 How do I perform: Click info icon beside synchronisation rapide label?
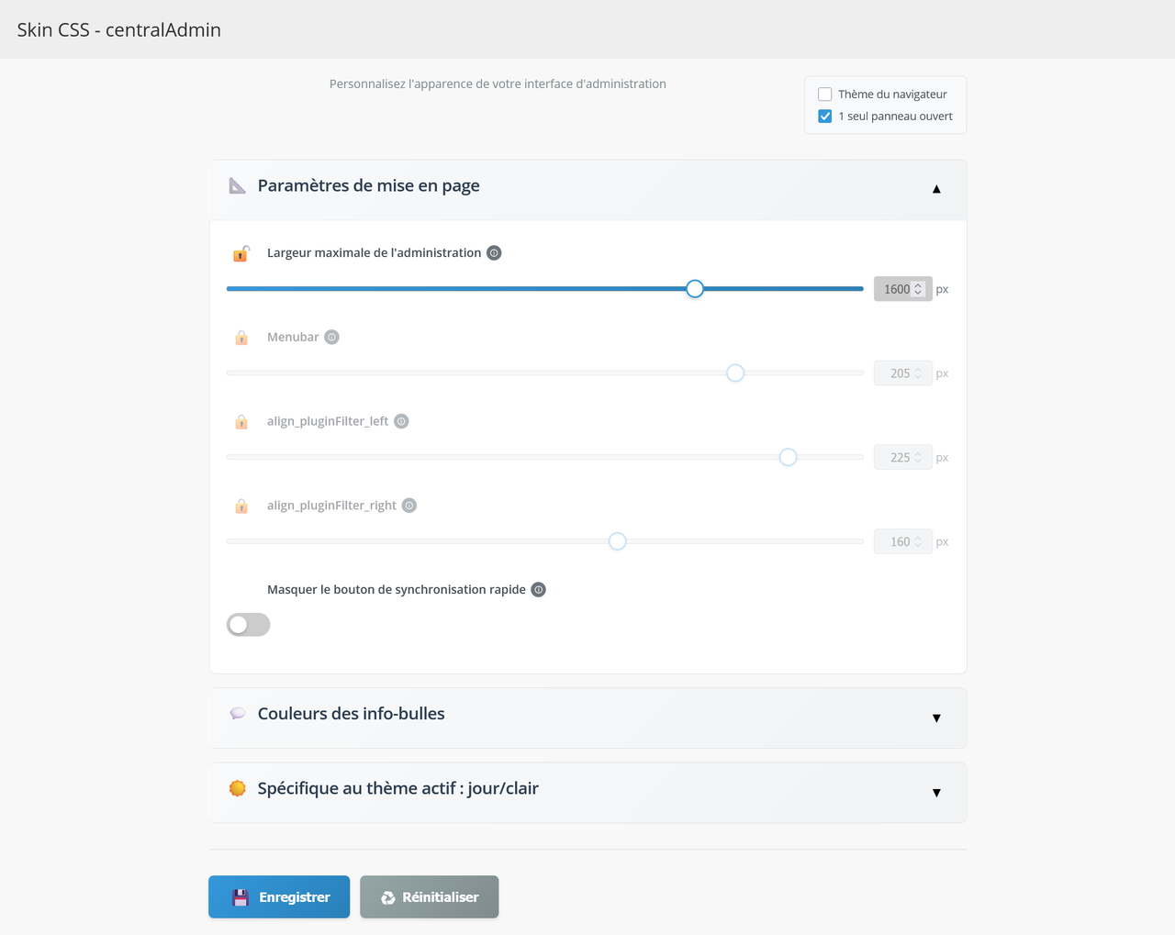539,590
